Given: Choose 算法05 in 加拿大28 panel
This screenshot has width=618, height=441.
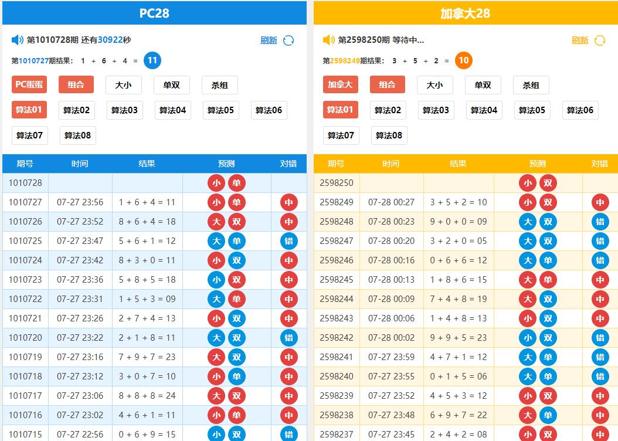Looking at the screenshot, I should click(x=532, y=110).
